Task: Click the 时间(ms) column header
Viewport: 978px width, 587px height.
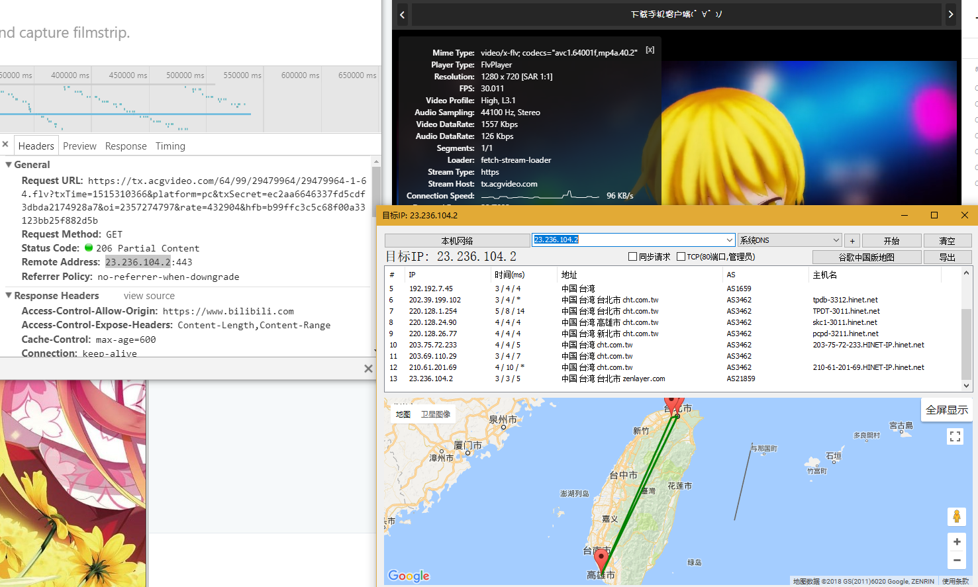Action: point(509,275)
